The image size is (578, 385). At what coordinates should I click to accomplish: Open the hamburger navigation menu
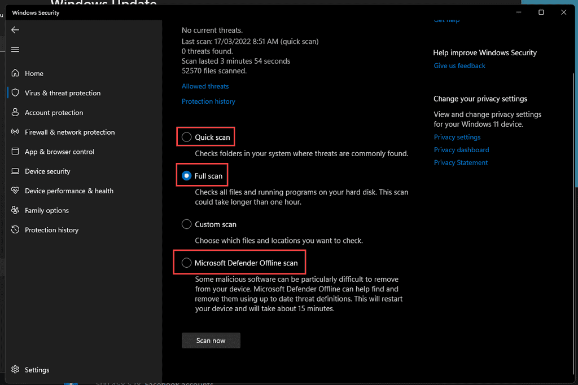(x=15, y=50)
